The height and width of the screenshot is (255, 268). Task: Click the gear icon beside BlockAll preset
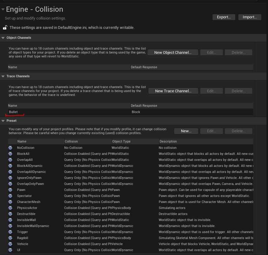10,154
